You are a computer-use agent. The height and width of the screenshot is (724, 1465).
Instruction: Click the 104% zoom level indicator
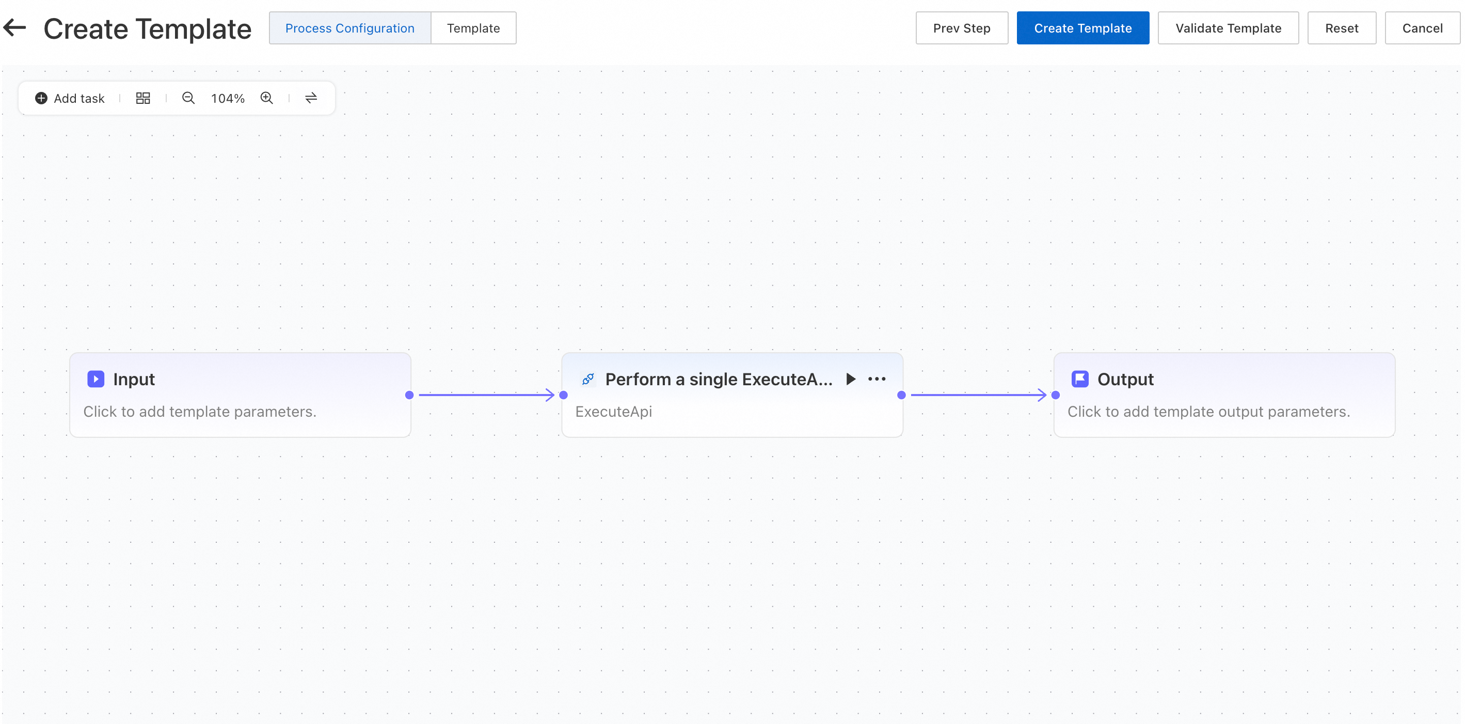tap(228, 99)
